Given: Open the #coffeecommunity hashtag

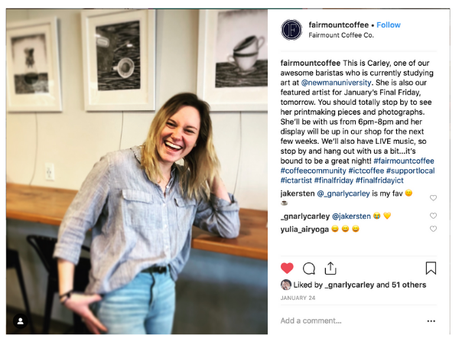Looking at the screenshot, I should pyautogui.click(x=313, y=171).
